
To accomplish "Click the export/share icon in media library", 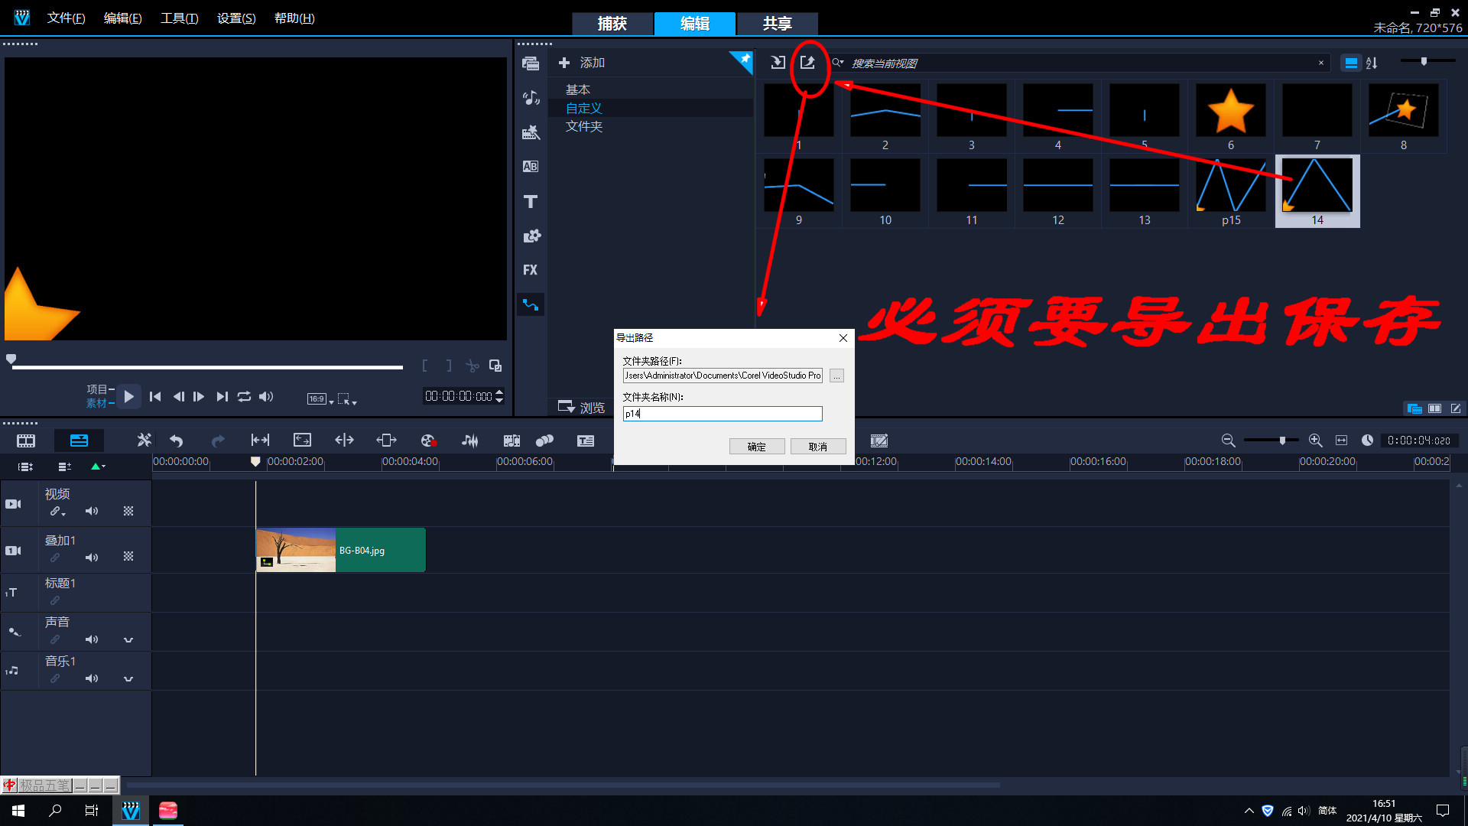I will [807, 63].
